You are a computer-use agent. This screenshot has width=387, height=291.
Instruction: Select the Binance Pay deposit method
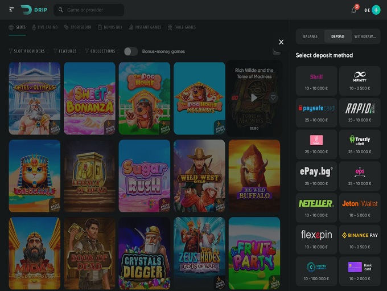359,239
